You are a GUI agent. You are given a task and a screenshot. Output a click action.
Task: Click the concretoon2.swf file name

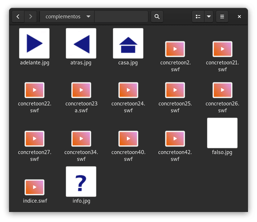(x=175, y=66)
